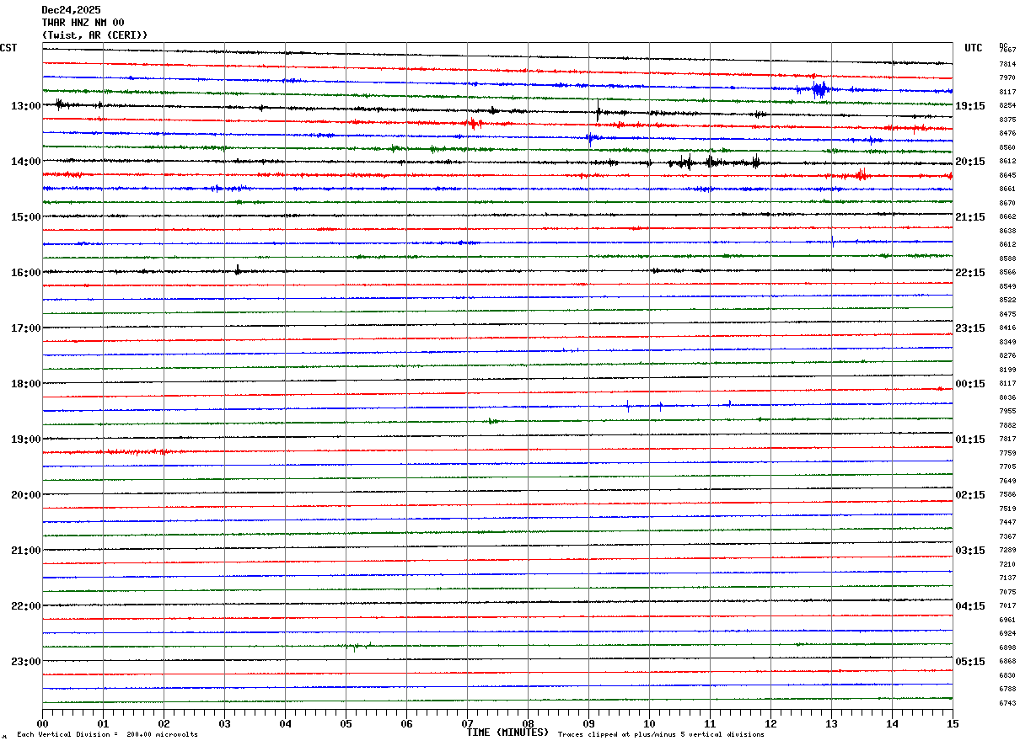Click the 'Traces clipped at plus/minus 5 vertical divisions' note
Viewport: 1020px width, 746px height.
pyautogui.click(x=661, y=735)
